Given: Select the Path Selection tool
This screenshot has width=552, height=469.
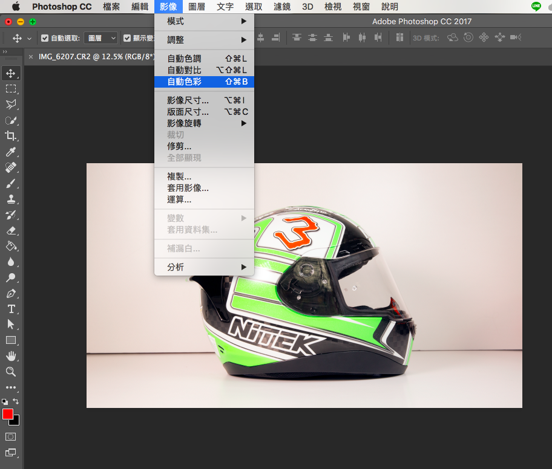Looking at the screenshot, I should click(x=10, y=325).
